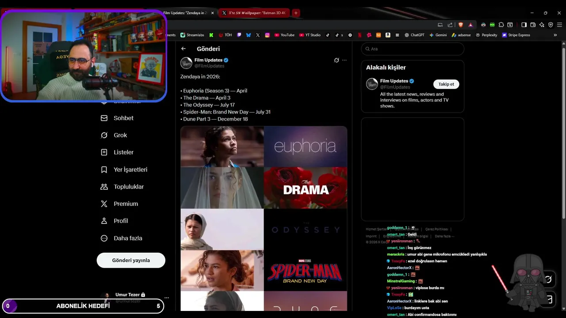Open Spider-Man Brand New Day image
Image resolution: width=566 pixels, height=318 pixels.
(306, 271)
